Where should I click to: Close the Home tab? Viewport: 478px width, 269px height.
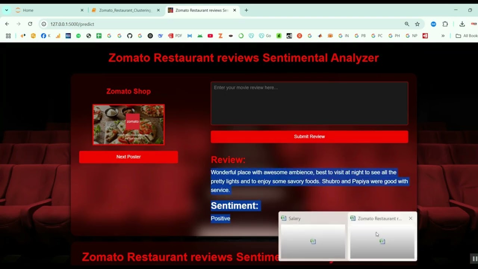(82, 10)
